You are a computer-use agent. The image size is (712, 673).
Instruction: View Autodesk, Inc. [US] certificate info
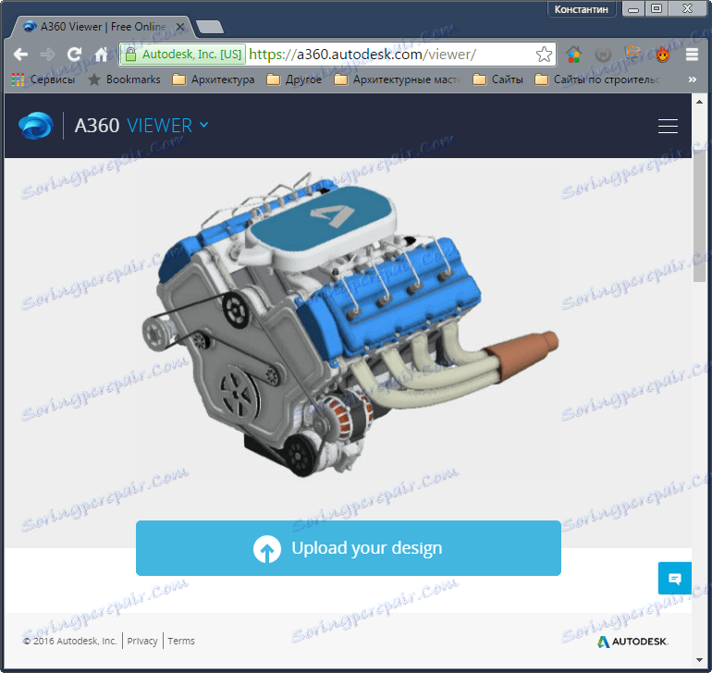click(185, 55)
